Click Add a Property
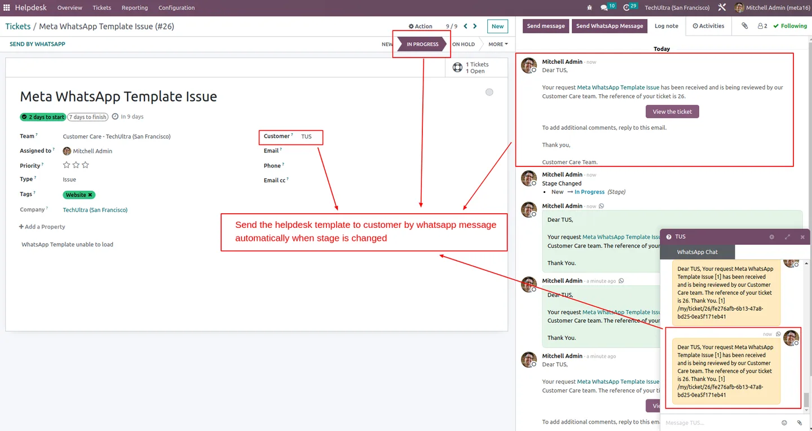812x431 pixels. coord(42,227)
